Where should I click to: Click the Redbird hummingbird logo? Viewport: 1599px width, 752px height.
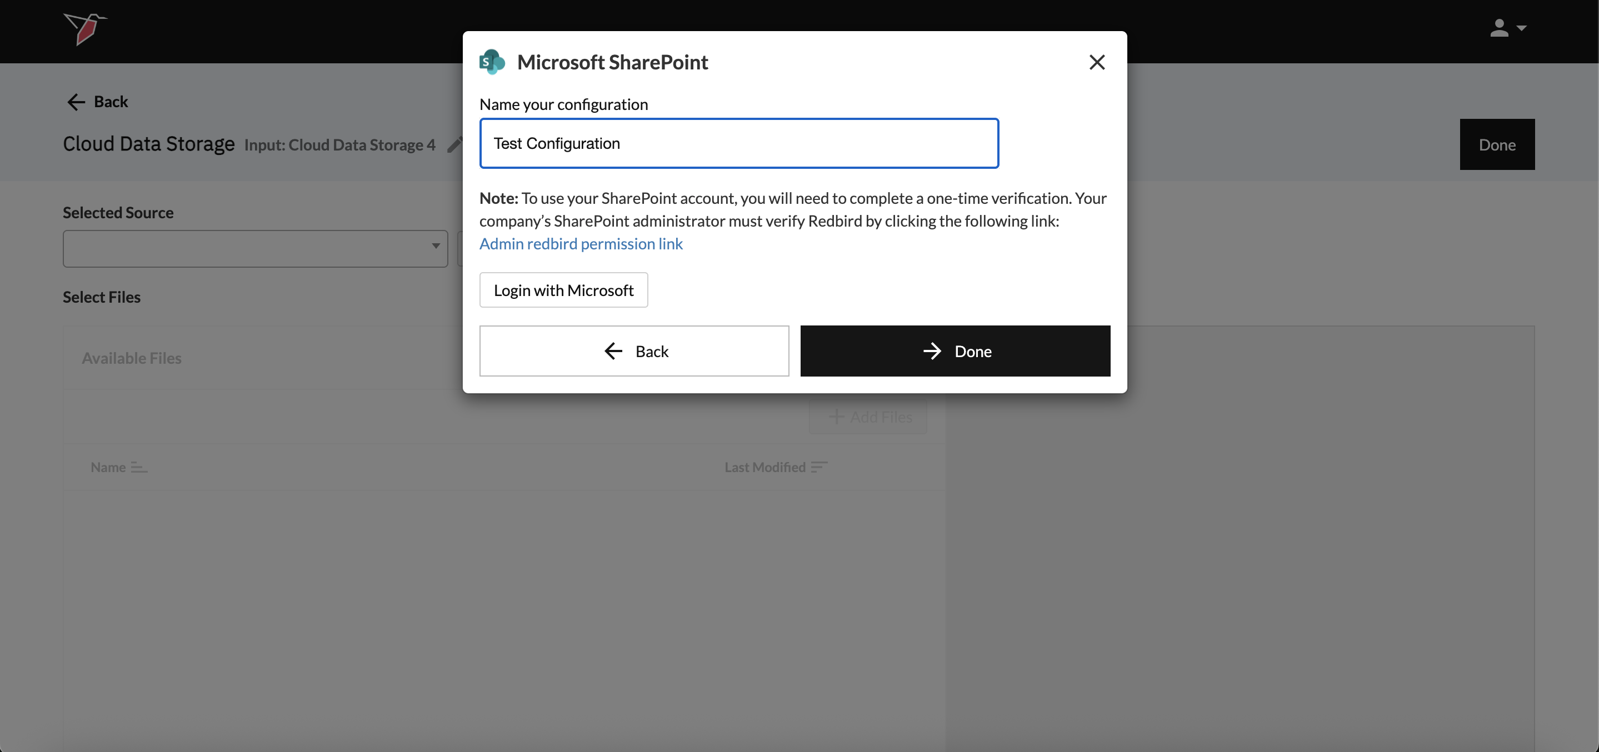(x=85, y=28)
